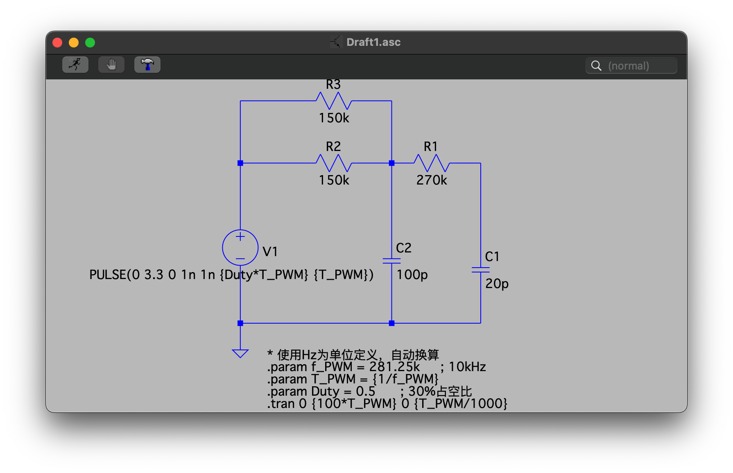Click the 150k value under R3

click(334, 118)
